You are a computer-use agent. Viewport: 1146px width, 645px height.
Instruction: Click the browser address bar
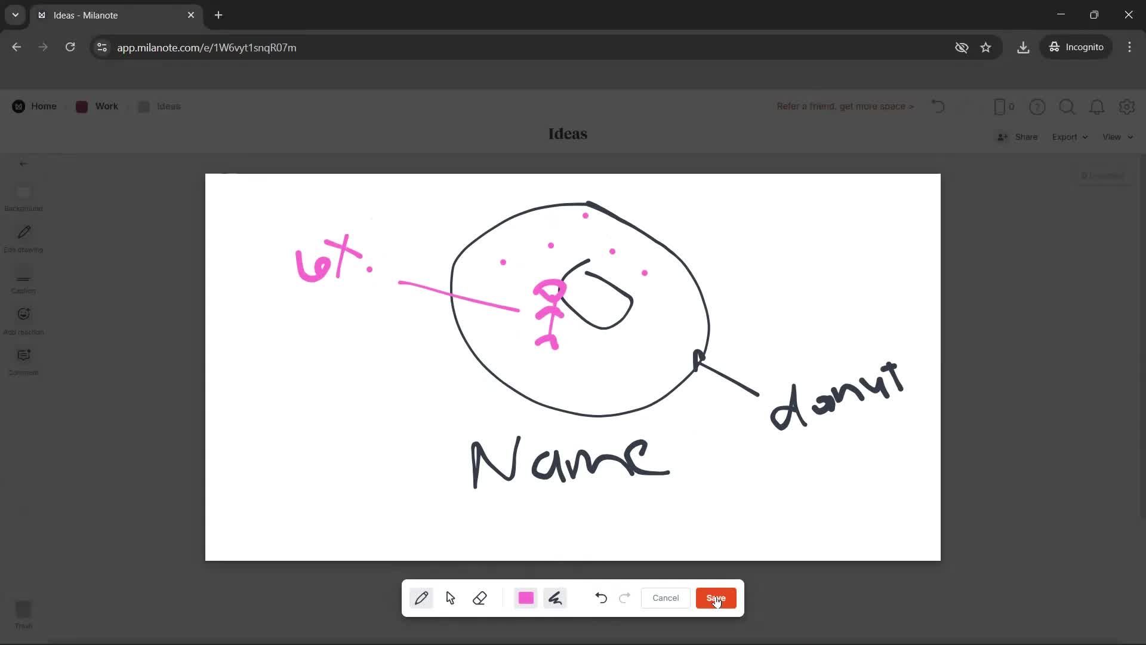click(358, 47)
